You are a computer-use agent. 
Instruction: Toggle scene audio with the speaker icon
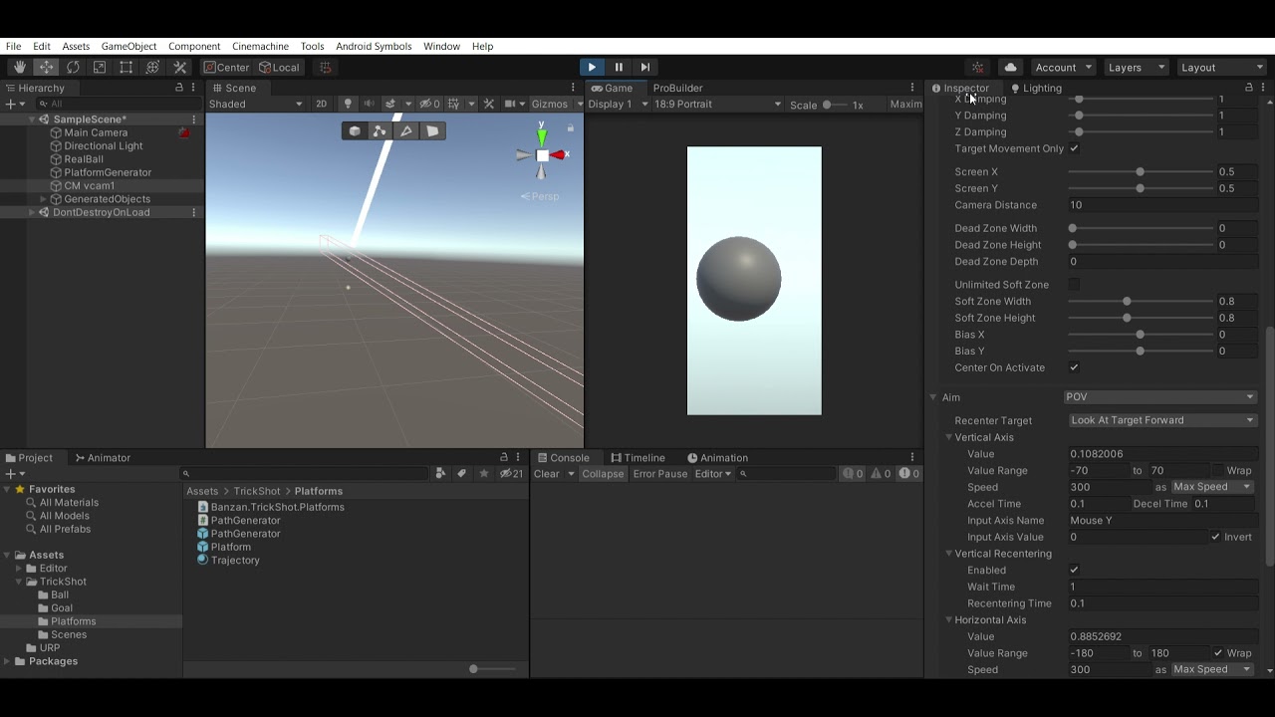(x=370, y=104)
